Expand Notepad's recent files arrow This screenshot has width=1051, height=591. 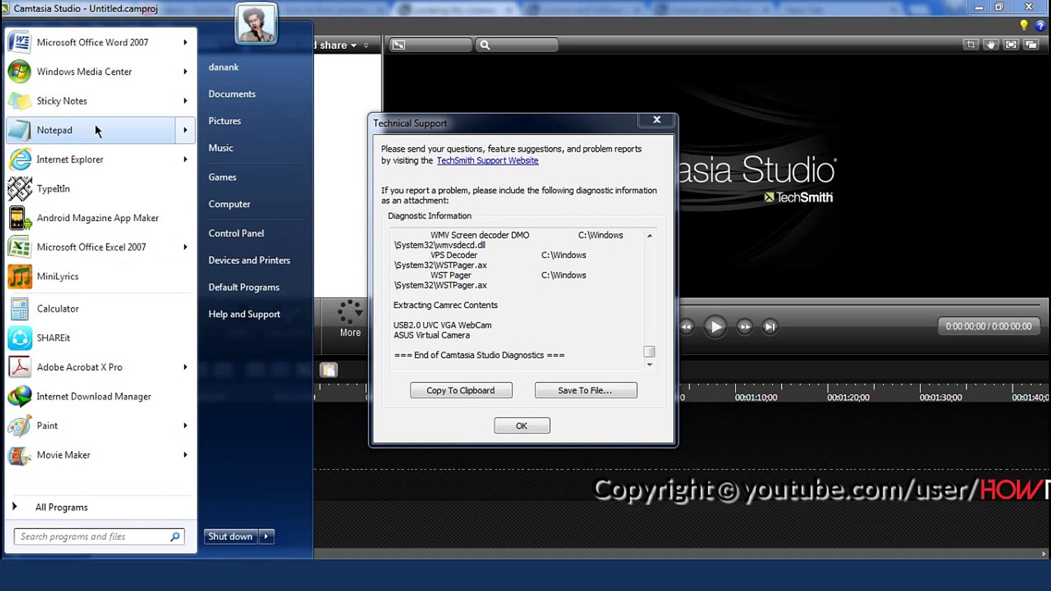[x=185, y=130]
